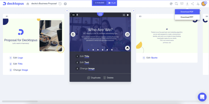Click the desk photo on slide 01
209x104 pixels.
pyautogui.click(x=51, y=36)
